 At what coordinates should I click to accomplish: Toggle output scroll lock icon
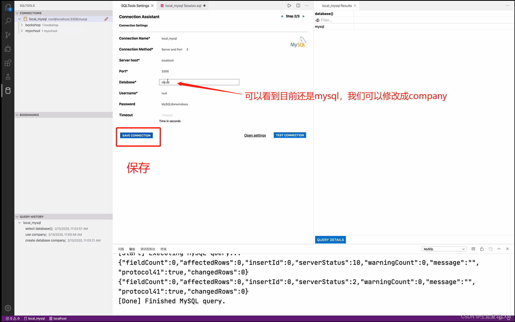point(482,249)
